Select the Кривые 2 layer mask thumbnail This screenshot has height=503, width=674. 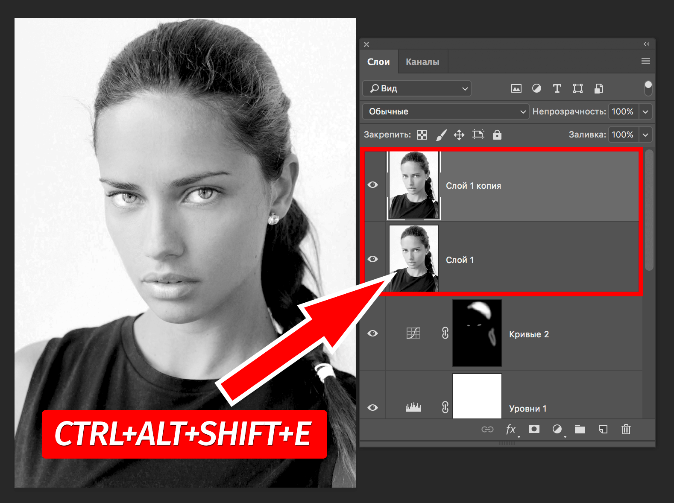coord(477,333)
